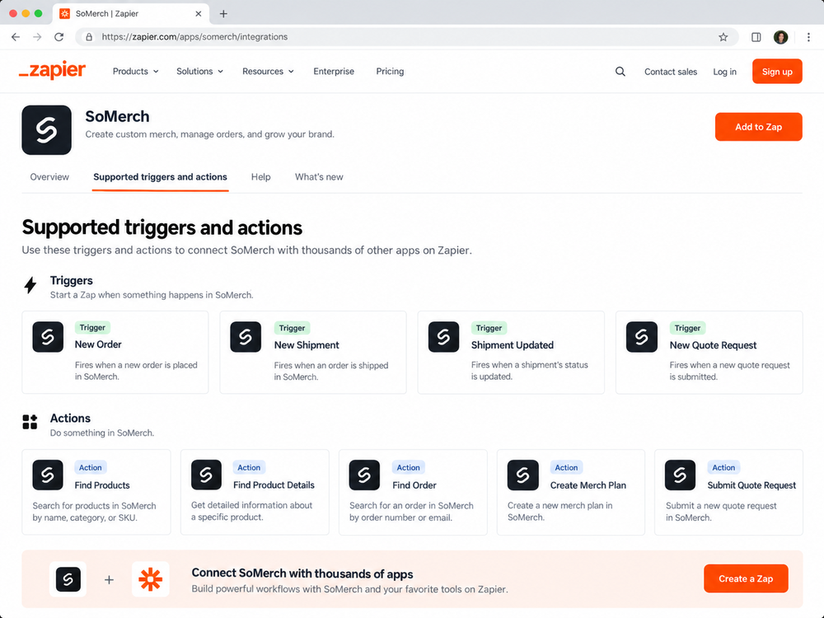Click the Create Merch Plan card icon
This screenshot has height=618, width=824.
[523, 475]
